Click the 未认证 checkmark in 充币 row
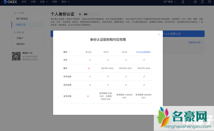Screen dimensions: 214x131 tap(90, 60)
